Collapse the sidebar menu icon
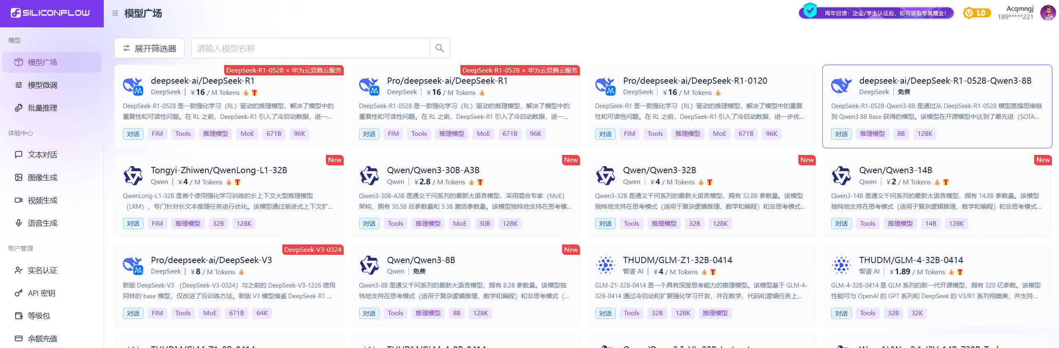Image resolution: width=1059 pixels, height=348 pixels. 115,13
